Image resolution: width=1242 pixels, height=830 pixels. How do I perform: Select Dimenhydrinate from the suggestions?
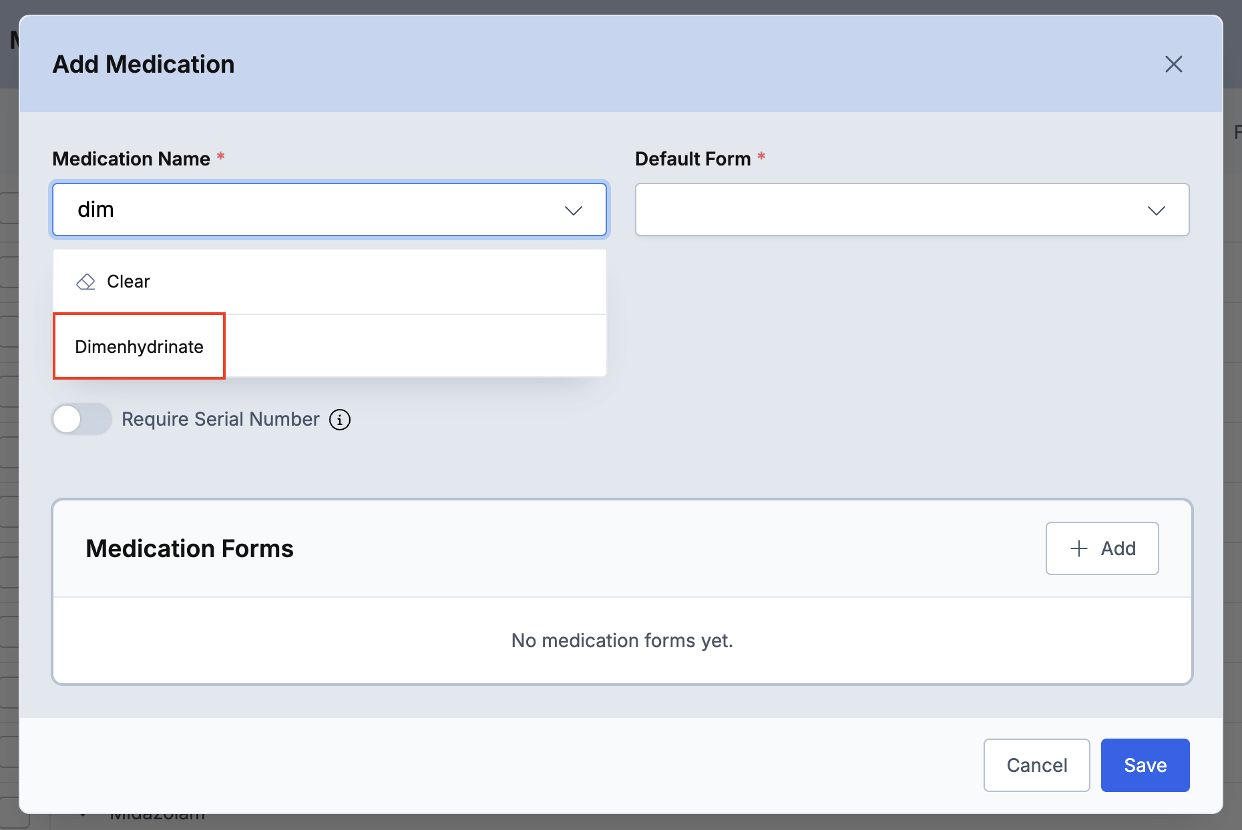click(x=329, y=347)
